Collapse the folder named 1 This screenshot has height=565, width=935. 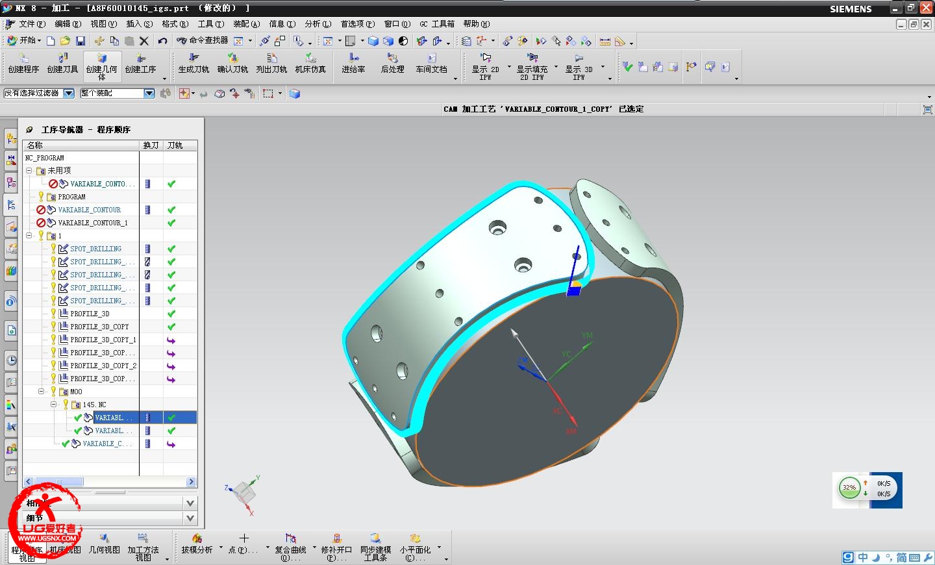[x=29, y=236]
